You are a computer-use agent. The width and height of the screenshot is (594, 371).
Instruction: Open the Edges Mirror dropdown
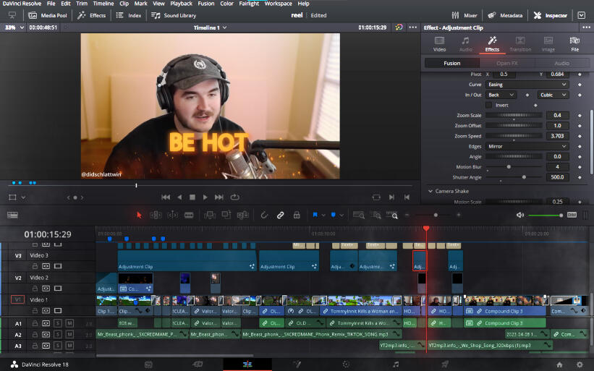pyautogui.click(x=527, y=146)
